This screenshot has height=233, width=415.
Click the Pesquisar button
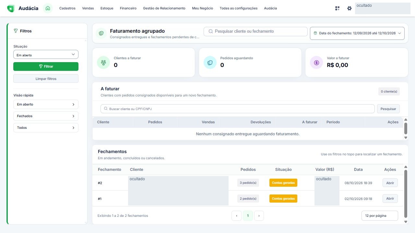[388, 109]
